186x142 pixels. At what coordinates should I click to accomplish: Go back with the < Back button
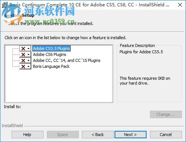pos(98,135)
